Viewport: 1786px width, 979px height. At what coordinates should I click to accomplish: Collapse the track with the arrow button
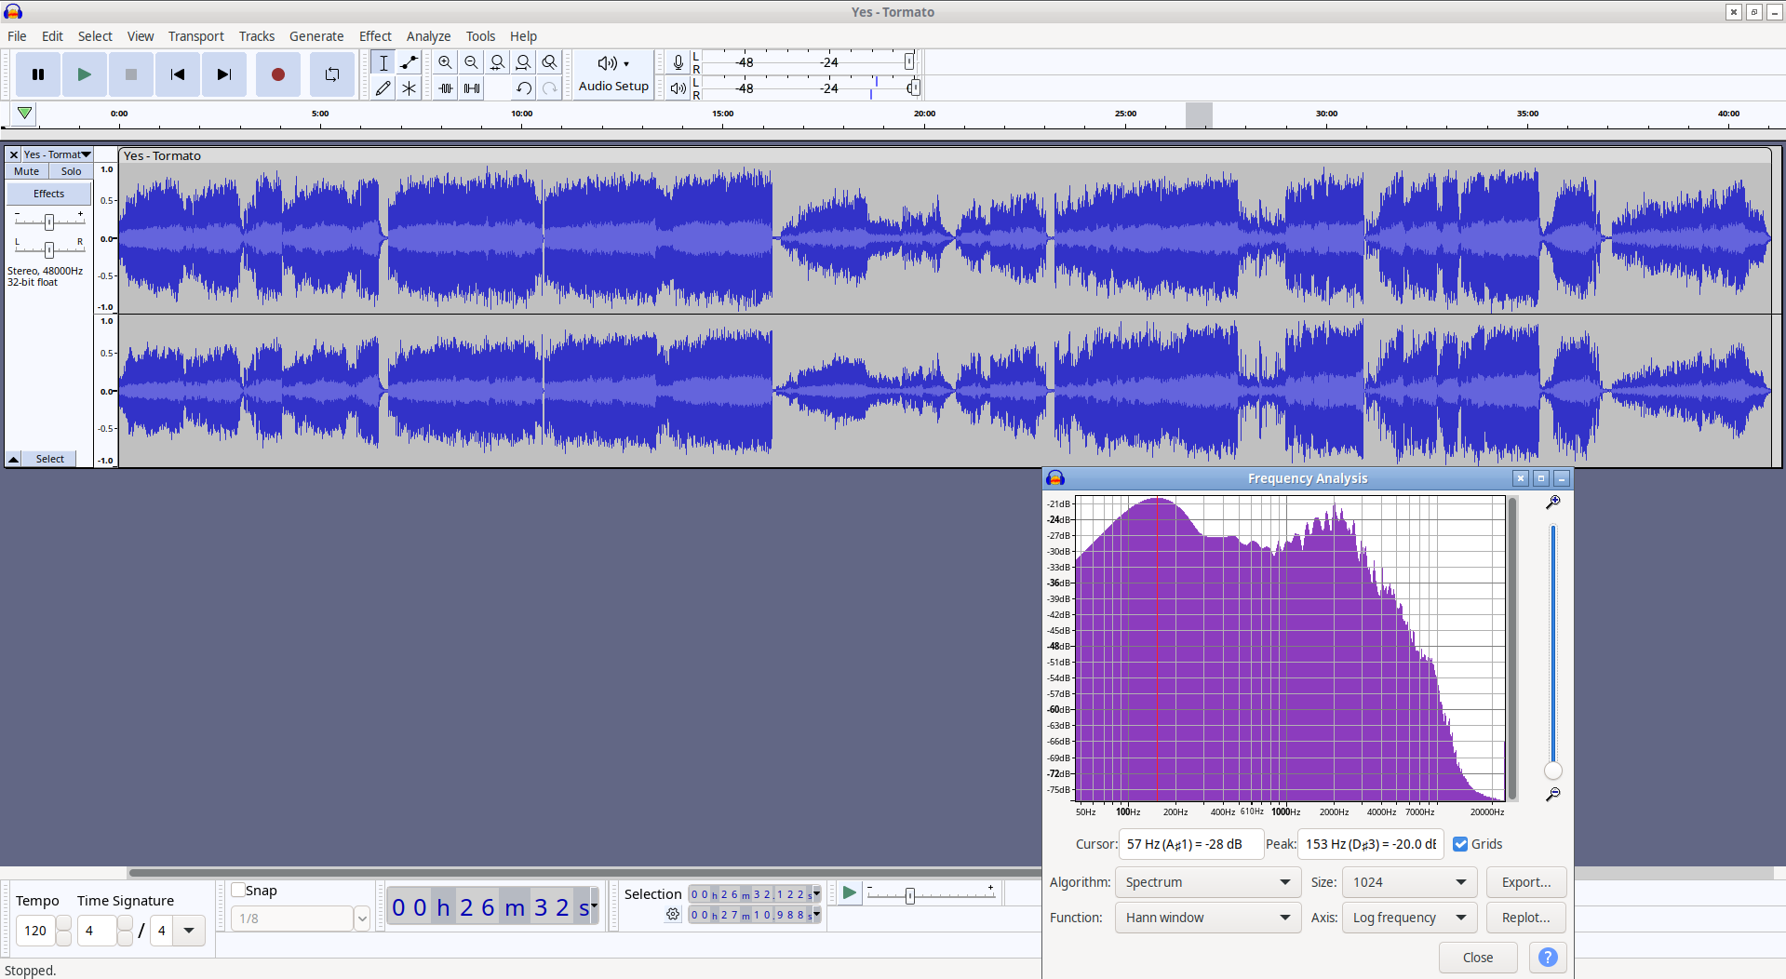point(14,459)
